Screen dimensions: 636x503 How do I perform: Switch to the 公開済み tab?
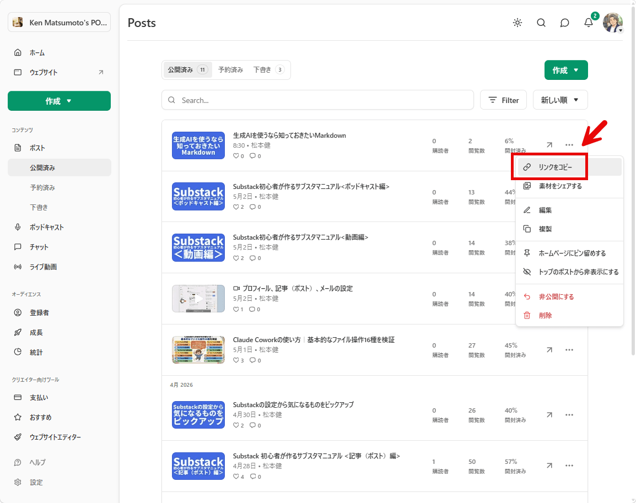tap(187, 70)
